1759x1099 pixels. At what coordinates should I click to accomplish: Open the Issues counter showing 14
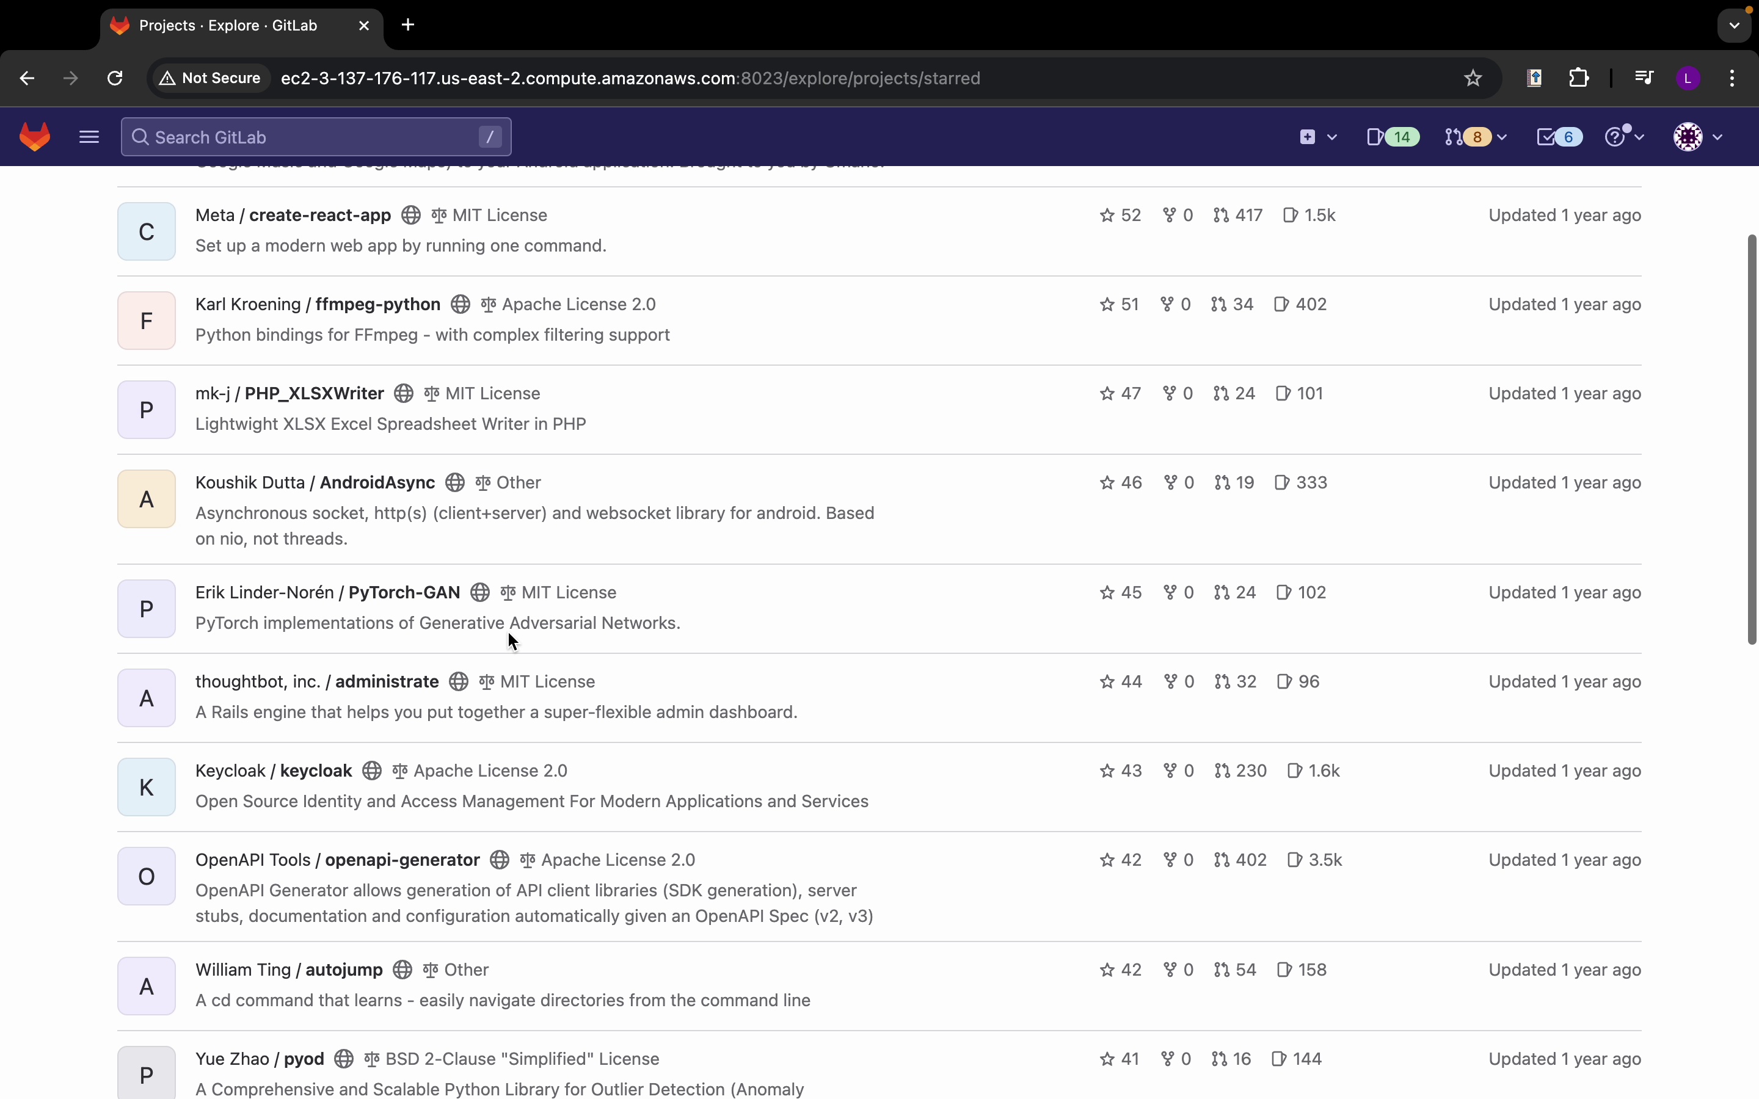tap(1392, 137)
